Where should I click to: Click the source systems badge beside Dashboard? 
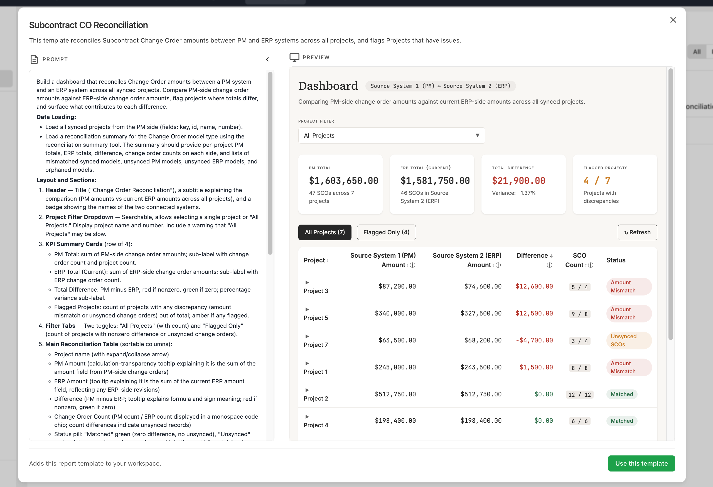[x=440, y=86]
